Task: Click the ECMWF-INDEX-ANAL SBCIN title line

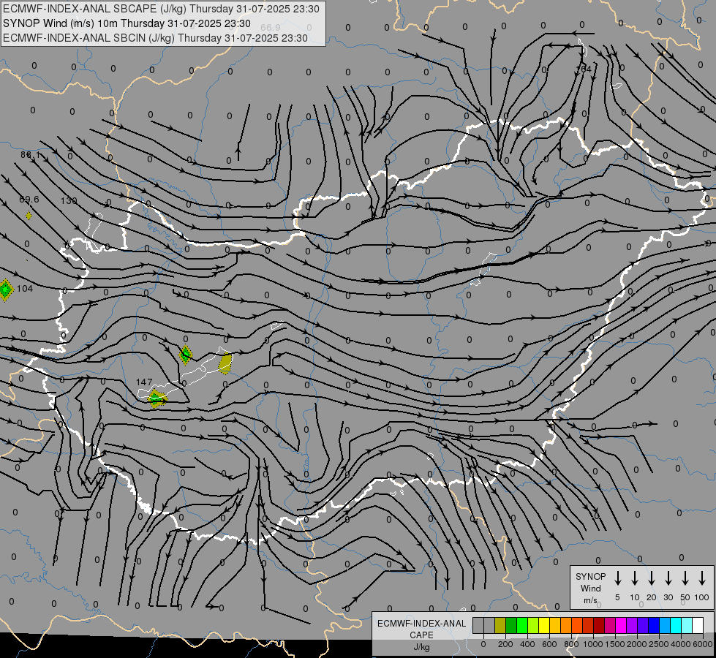Action: pos(155,38)
